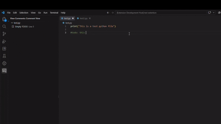
Task: Open the Extensions view icon
Action: tap(4, 48)
